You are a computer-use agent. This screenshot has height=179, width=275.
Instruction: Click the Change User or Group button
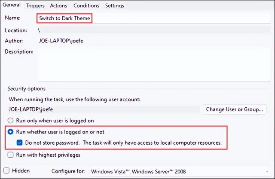point(235,109)
